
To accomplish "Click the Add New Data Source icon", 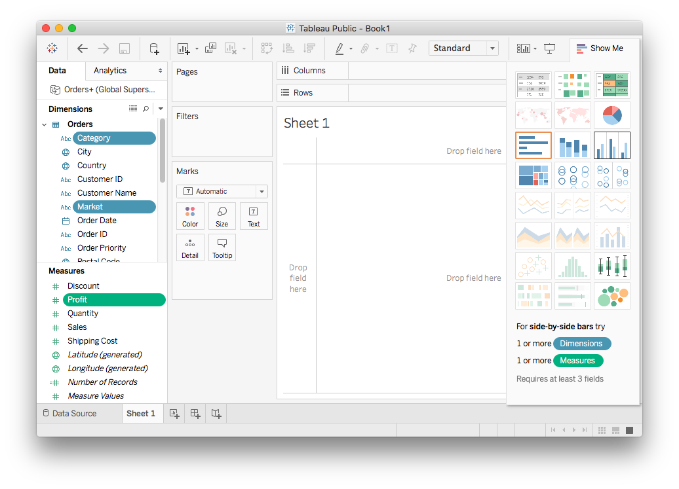I will point(154,48).
